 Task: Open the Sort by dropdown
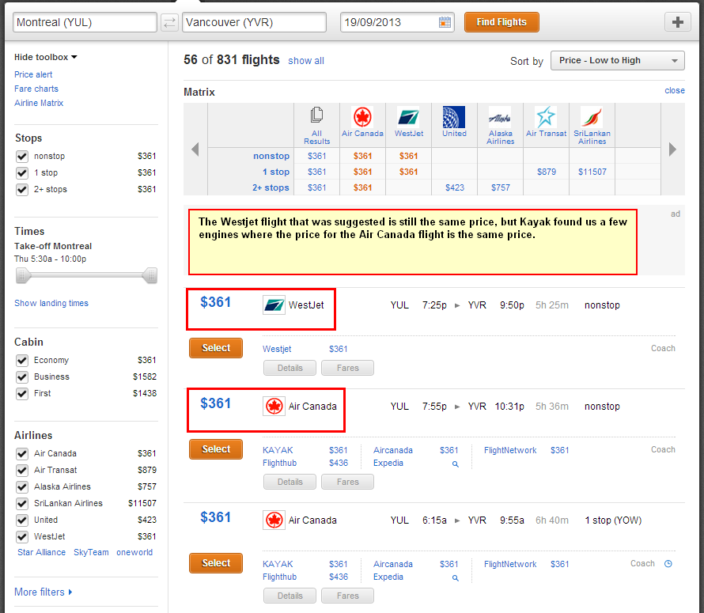pyautogui.click(x=617, y=61)
